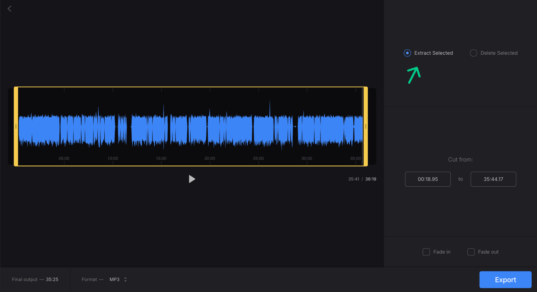Enable the Fade in checkbox
Viewport: 537px width, 292px height.
pyautogui.click(x=426, y=252)
